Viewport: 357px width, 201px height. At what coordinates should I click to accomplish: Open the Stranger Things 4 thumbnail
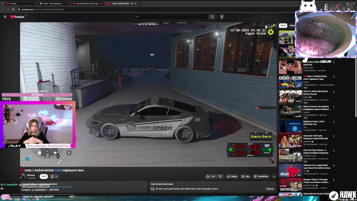290,185
